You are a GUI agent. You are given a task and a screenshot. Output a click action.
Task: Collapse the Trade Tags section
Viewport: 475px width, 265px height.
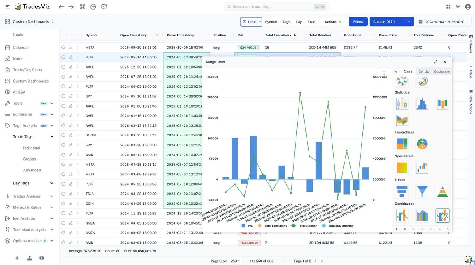coord(52,137)
